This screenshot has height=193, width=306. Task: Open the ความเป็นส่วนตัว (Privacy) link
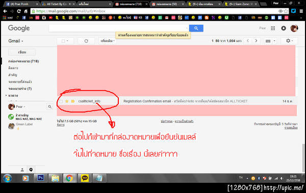coord(184,121)
